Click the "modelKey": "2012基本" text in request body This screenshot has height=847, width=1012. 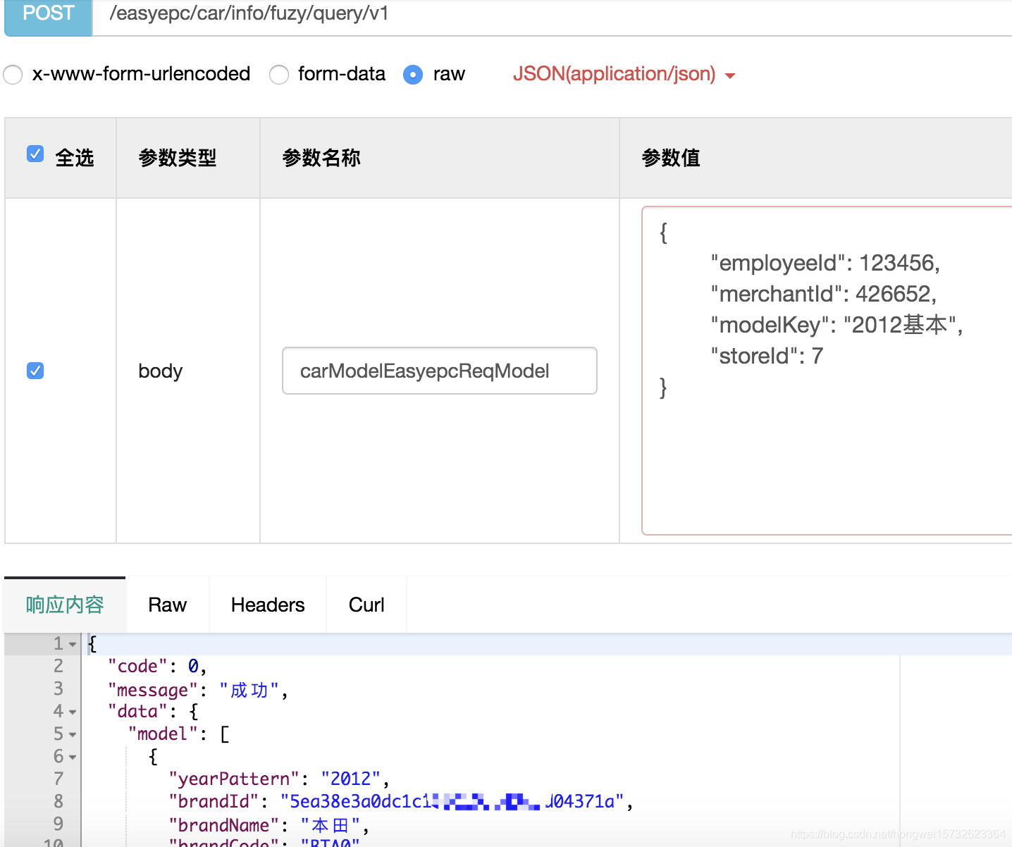(837, 325)
